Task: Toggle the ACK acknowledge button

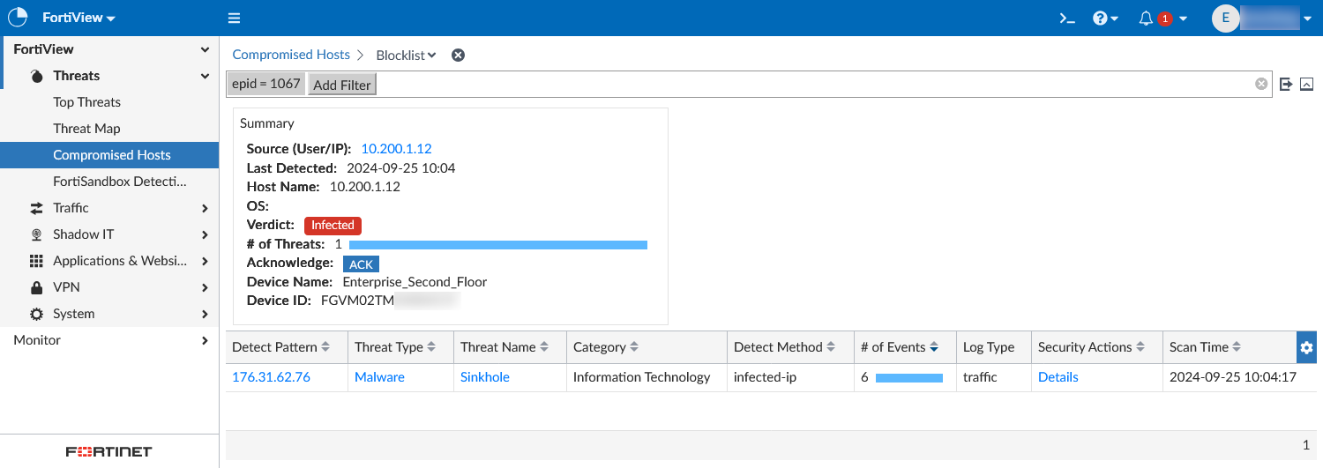Action: [361, 264]
